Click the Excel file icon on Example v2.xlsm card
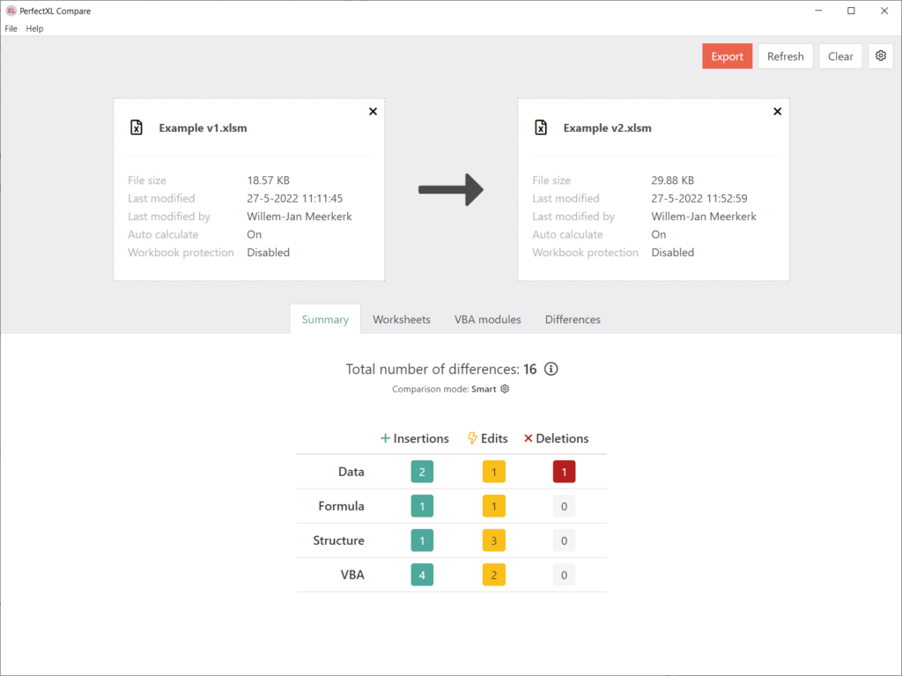This screenshot has width=902, height=676. [x=541, y=127]
